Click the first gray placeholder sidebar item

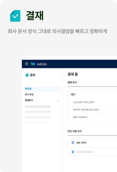(38, 107)
